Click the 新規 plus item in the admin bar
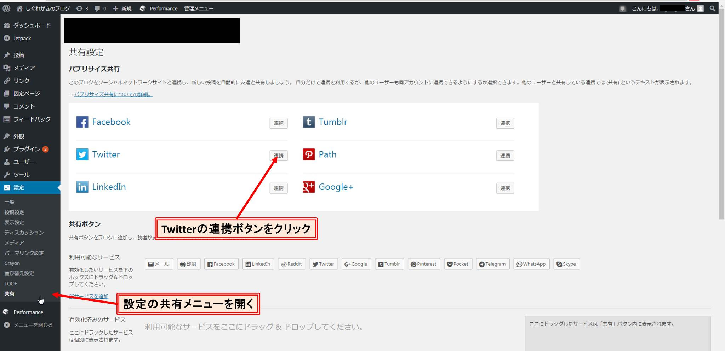Viewport: 725px width, 351px height. [x=122, y=8]
